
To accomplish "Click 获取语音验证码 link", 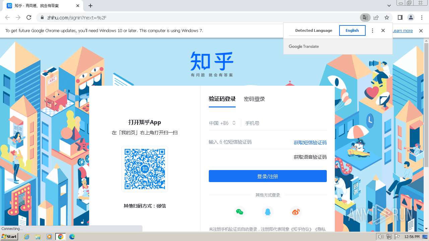I will click(310, 157).
